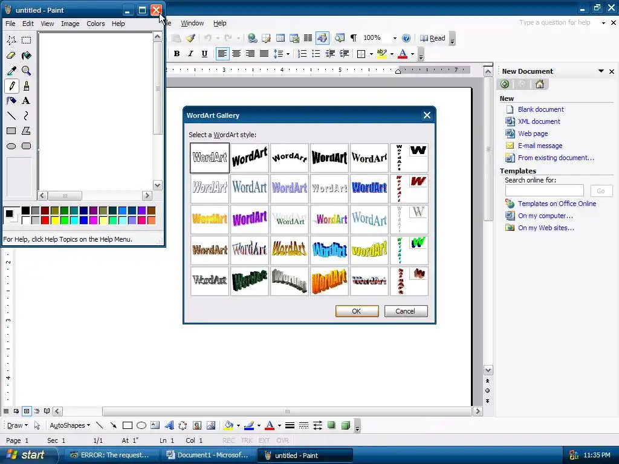Screen dimensions: 619x464
Task: Click Insert WordArt icon on Drawing toolbar
Action: pyautogui.click(x=169, y=425)
